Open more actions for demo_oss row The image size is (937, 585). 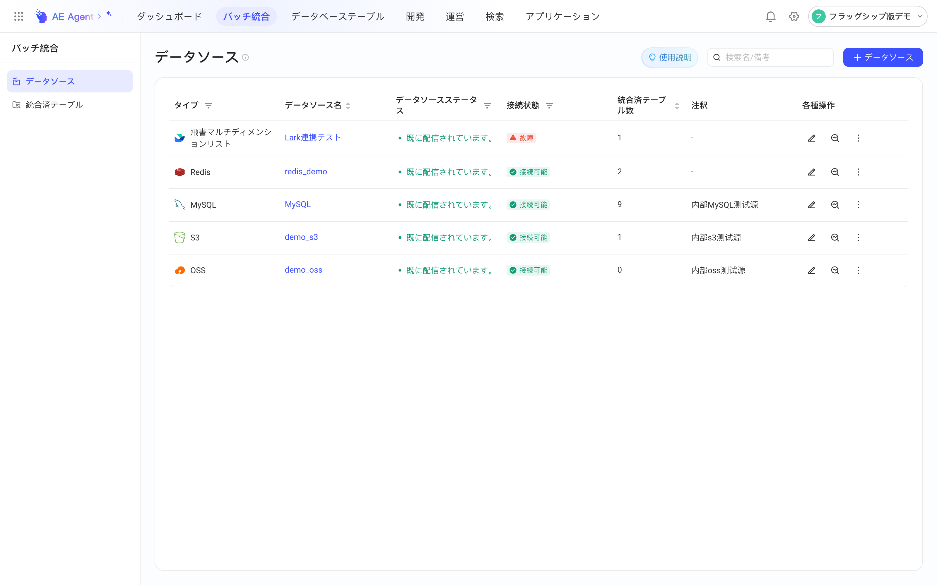(859, 271)
